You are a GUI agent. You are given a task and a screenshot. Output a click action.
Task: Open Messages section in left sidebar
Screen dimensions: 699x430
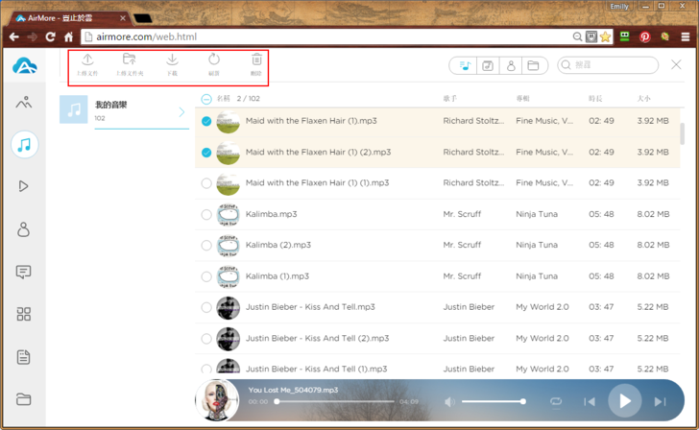[x=24, y=272]
